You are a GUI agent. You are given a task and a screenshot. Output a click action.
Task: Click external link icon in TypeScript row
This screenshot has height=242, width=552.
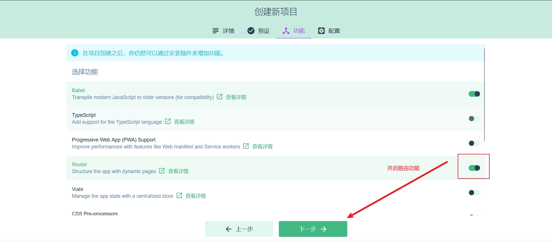[168, 121]
